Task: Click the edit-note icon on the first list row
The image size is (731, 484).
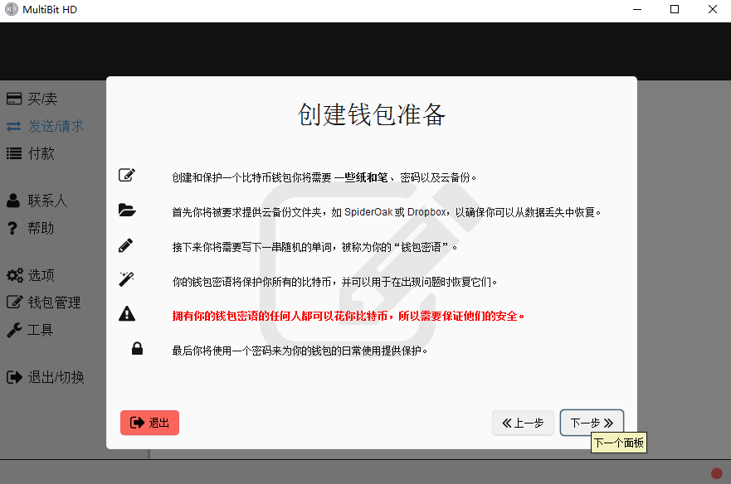Action: 126,175
